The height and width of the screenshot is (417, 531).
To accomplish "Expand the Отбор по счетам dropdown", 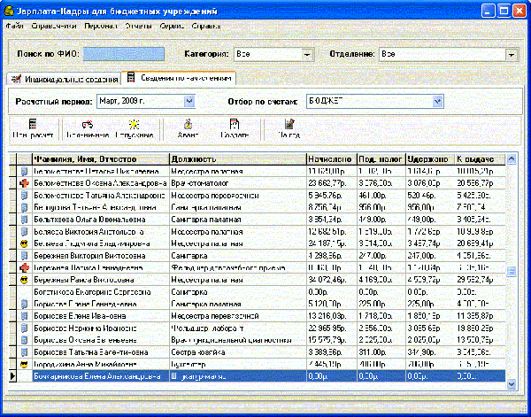I will click(x=438, y=102).
